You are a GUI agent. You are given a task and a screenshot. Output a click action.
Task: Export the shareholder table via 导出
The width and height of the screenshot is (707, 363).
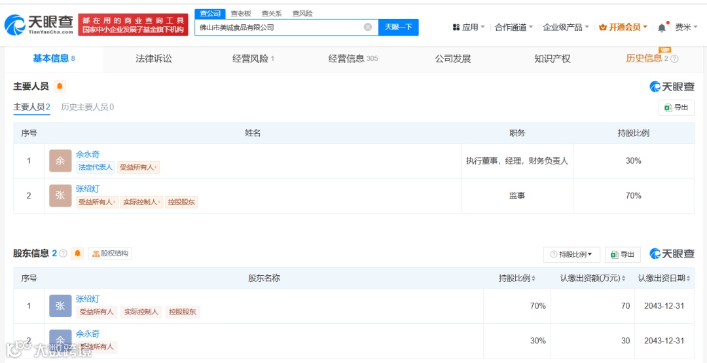(x=623, y=255)
